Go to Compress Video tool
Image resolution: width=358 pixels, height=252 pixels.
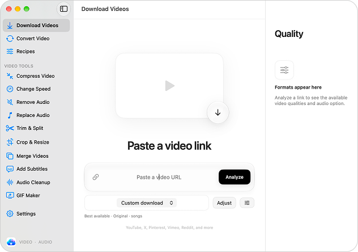point(35,76)
